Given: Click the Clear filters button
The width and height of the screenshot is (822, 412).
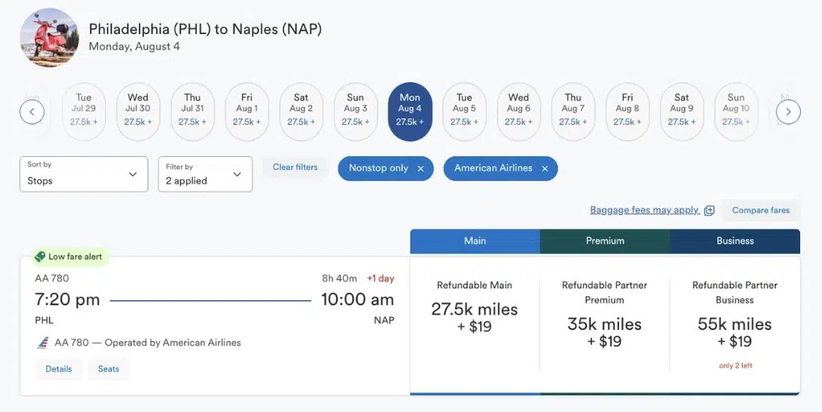Looking at the screenshot, I should click(295, 168).
